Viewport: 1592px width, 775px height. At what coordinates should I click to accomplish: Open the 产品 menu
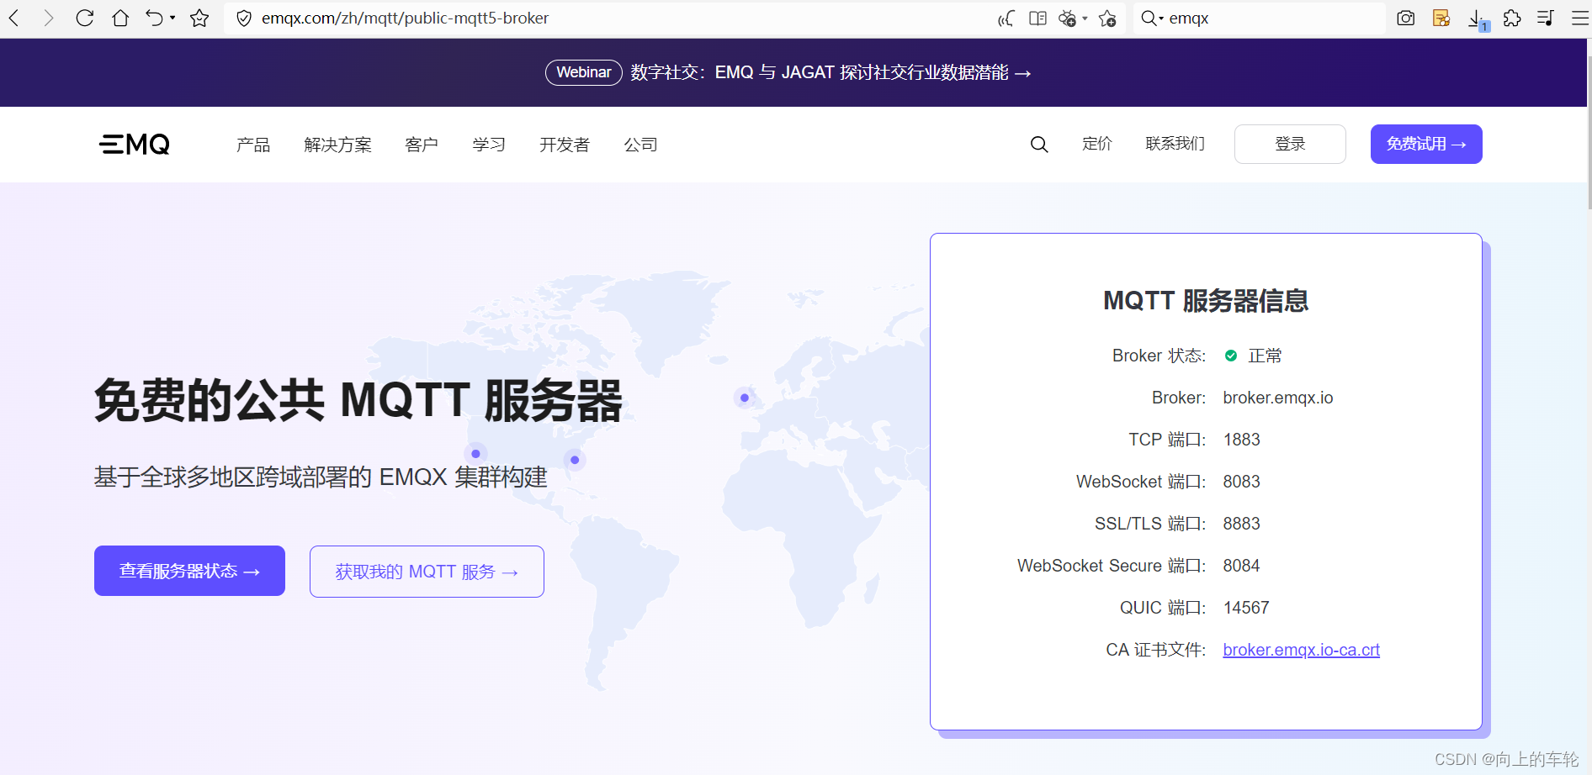[x=253, y=145]
